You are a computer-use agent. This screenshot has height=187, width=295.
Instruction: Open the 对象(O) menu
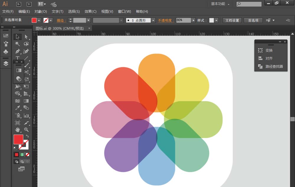(41, 12)
